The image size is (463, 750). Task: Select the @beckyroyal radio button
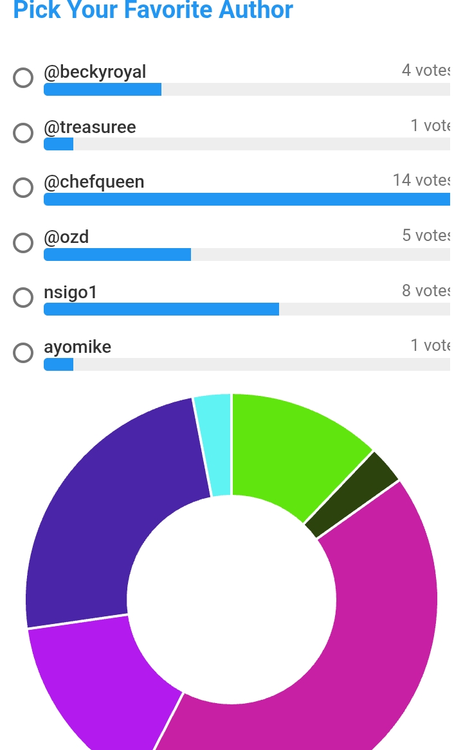click(x=23, y=78)
